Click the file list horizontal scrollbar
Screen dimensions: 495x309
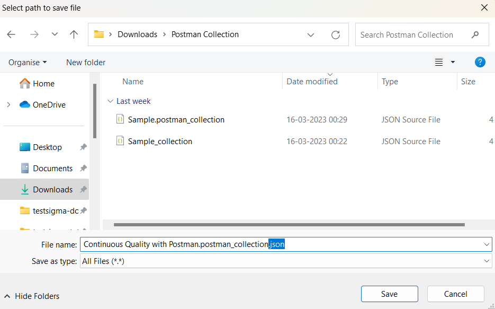tap(289, 225)
